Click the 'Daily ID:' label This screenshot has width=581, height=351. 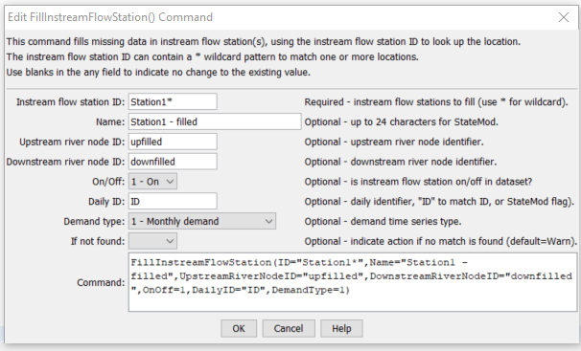tap(106, 202)
